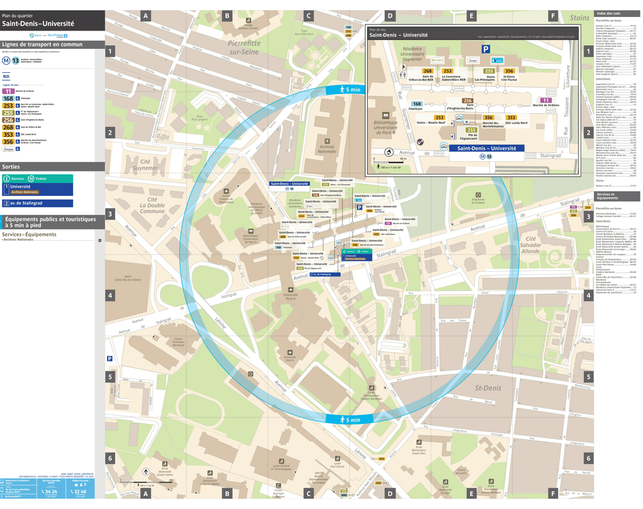Click the blue P parking icon on inset map
The image size is (643, 509).
[x=486, y=49]
